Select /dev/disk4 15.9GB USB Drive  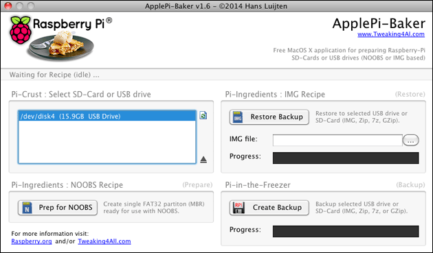point(107,116)
